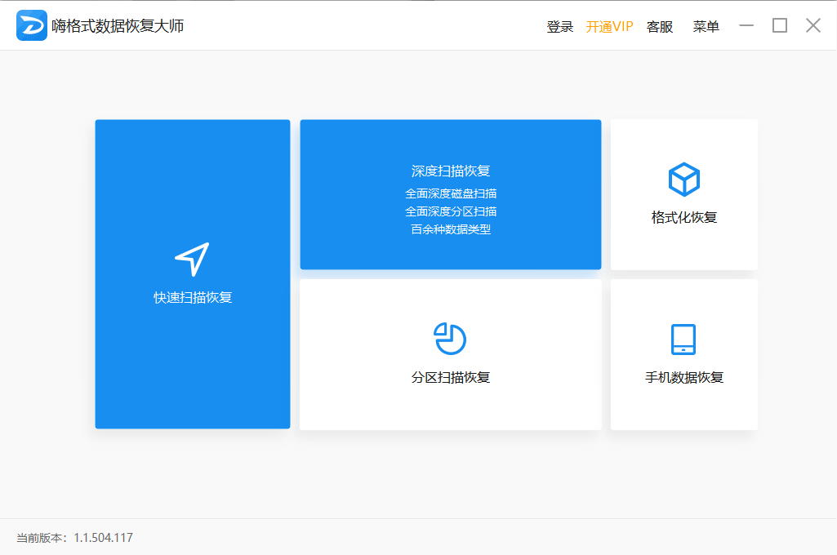Minimize the data recovery window

pos(746,26)
